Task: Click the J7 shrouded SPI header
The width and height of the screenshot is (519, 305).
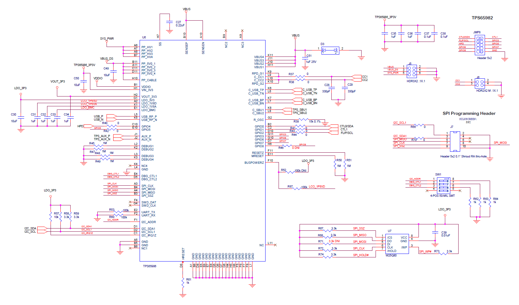Action: pyautogui.click(x=455, y=141)
